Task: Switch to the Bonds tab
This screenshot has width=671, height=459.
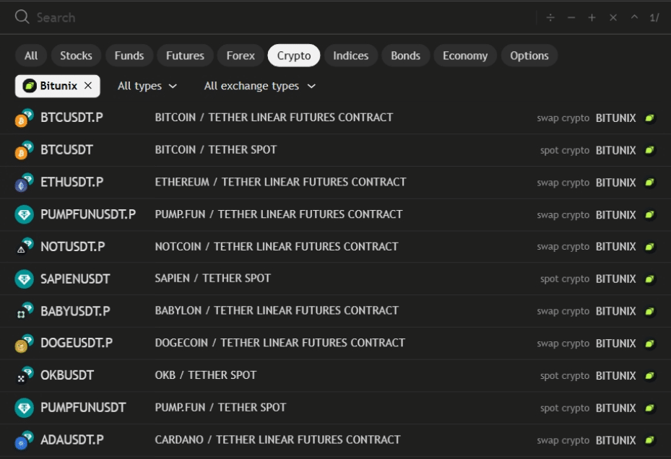Action: click(406, 56)
